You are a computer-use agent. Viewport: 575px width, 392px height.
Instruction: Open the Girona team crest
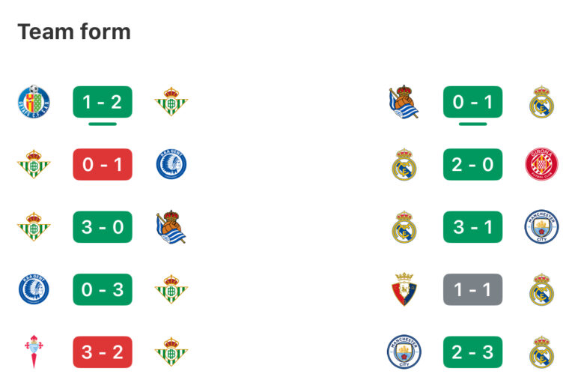541,164
